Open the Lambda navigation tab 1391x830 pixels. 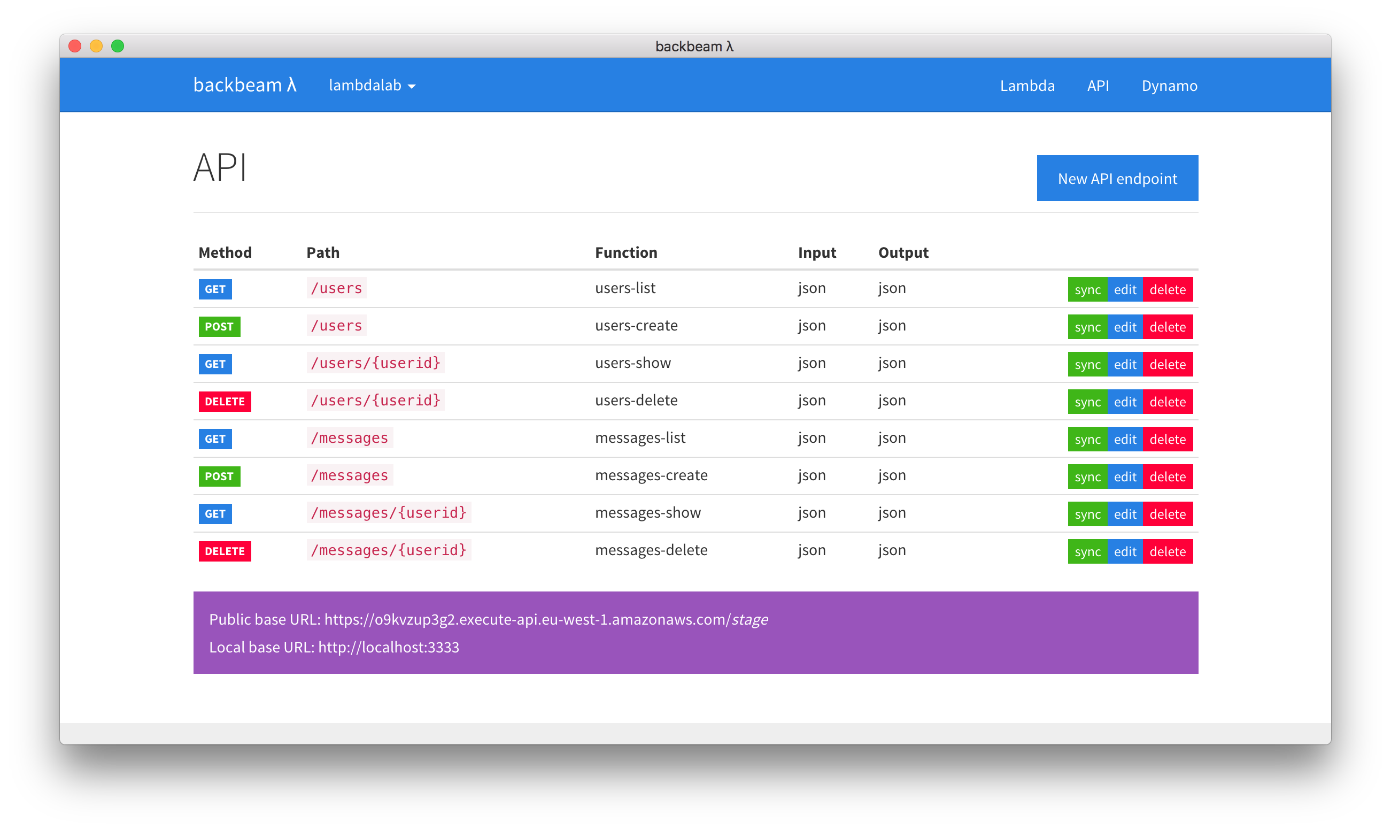(1027, 86)
